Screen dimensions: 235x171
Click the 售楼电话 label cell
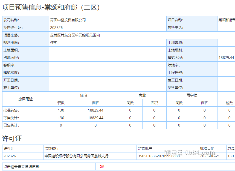[x=192, y=28]
